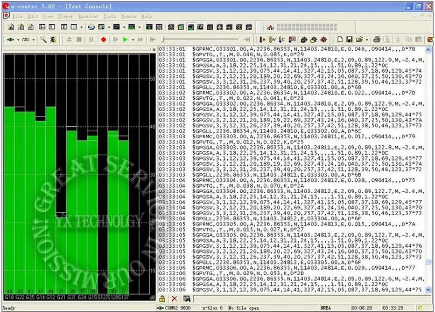
Task: Open the Map view icon
Action: click(102, 27)
